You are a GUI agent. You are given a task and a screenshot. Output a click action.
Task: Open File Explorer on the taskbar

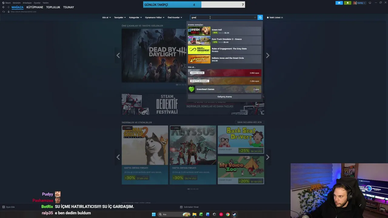click(194, 214)
